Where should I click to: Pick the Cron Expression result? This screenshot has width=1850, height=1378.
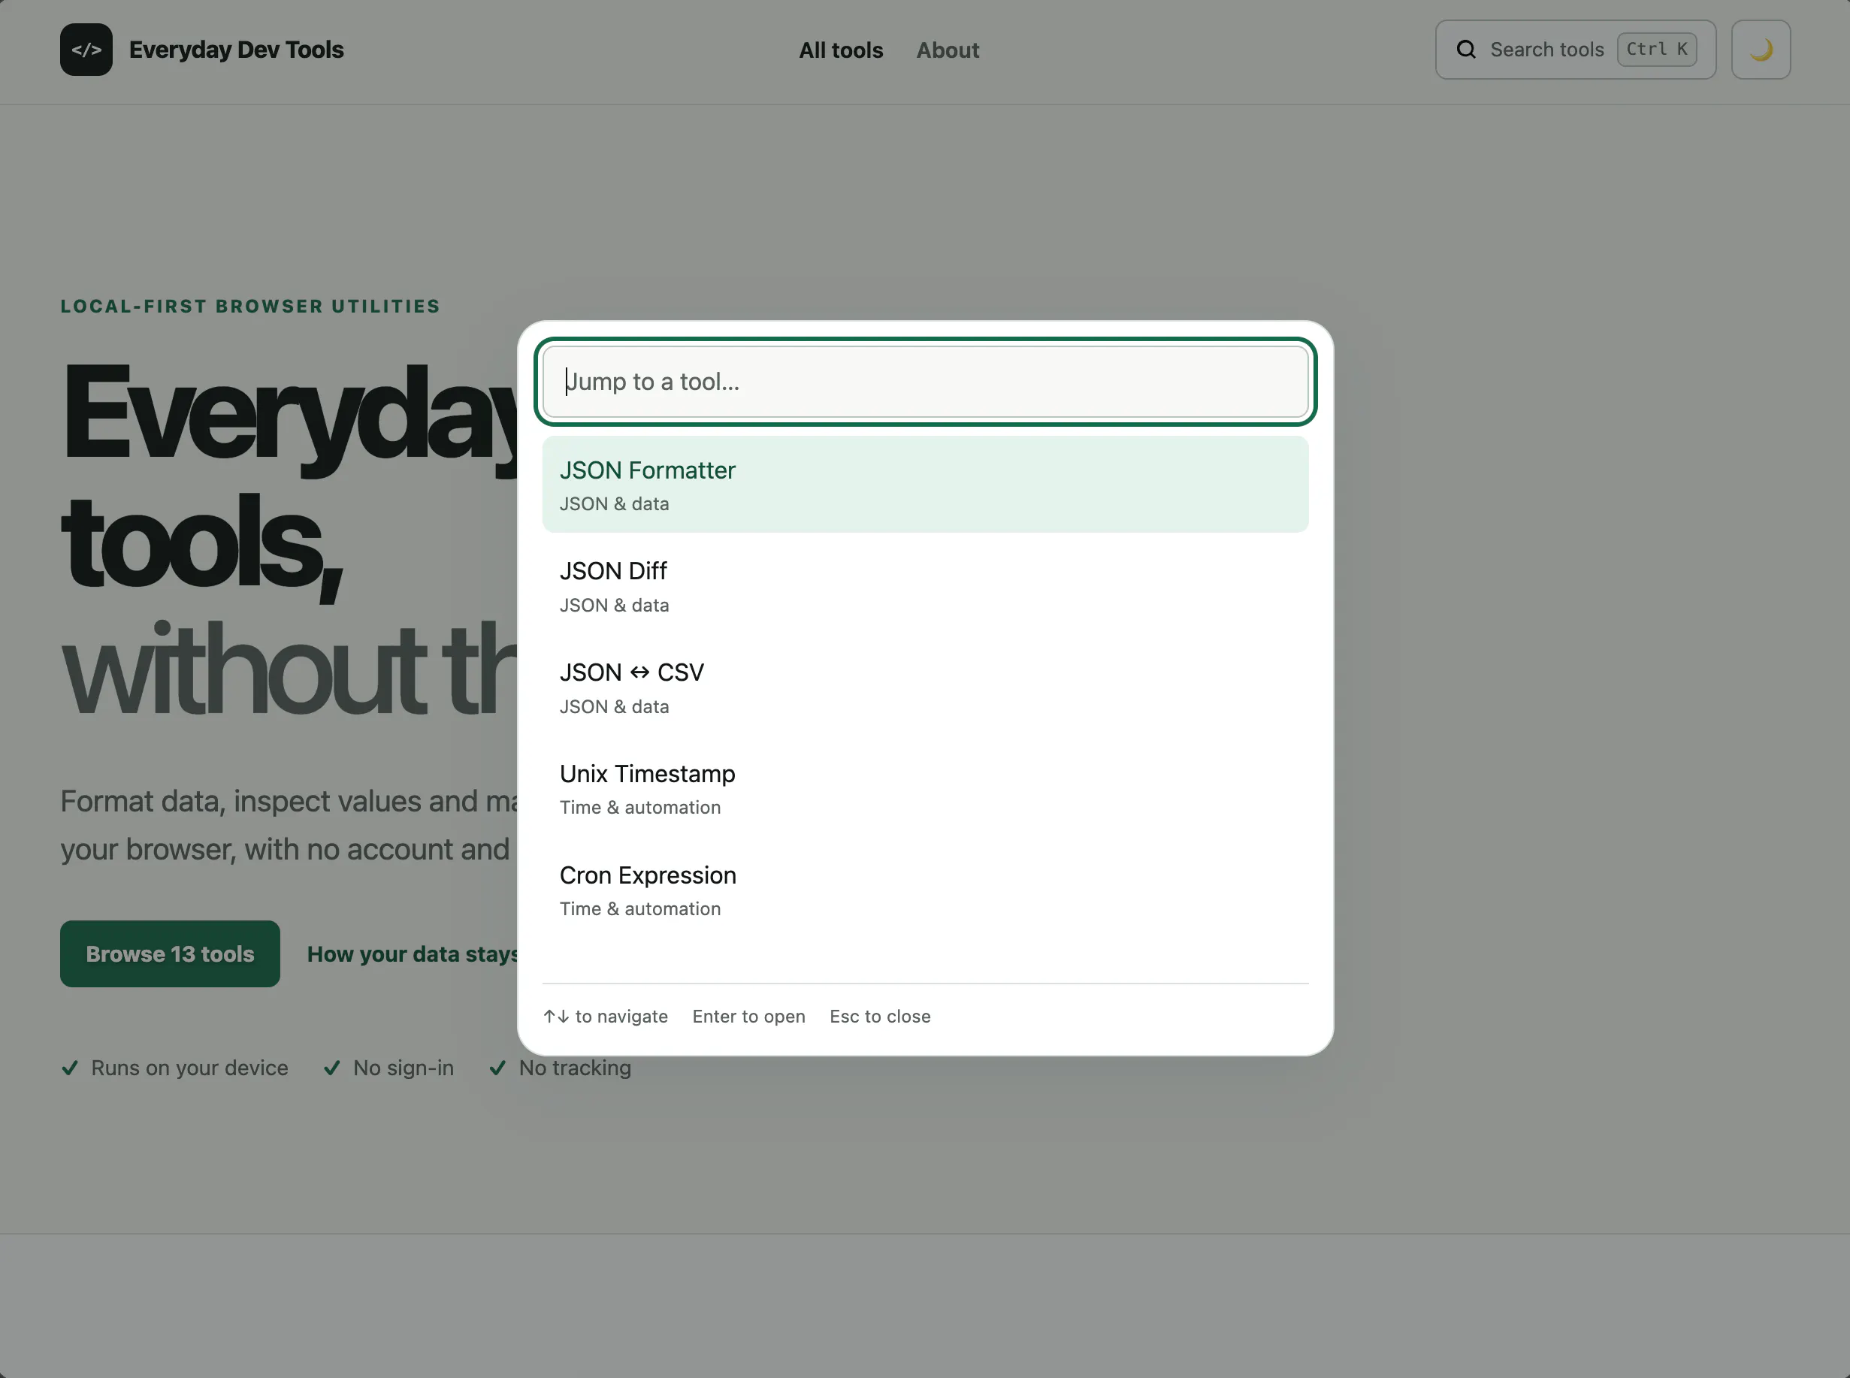[x=925, y=890]
